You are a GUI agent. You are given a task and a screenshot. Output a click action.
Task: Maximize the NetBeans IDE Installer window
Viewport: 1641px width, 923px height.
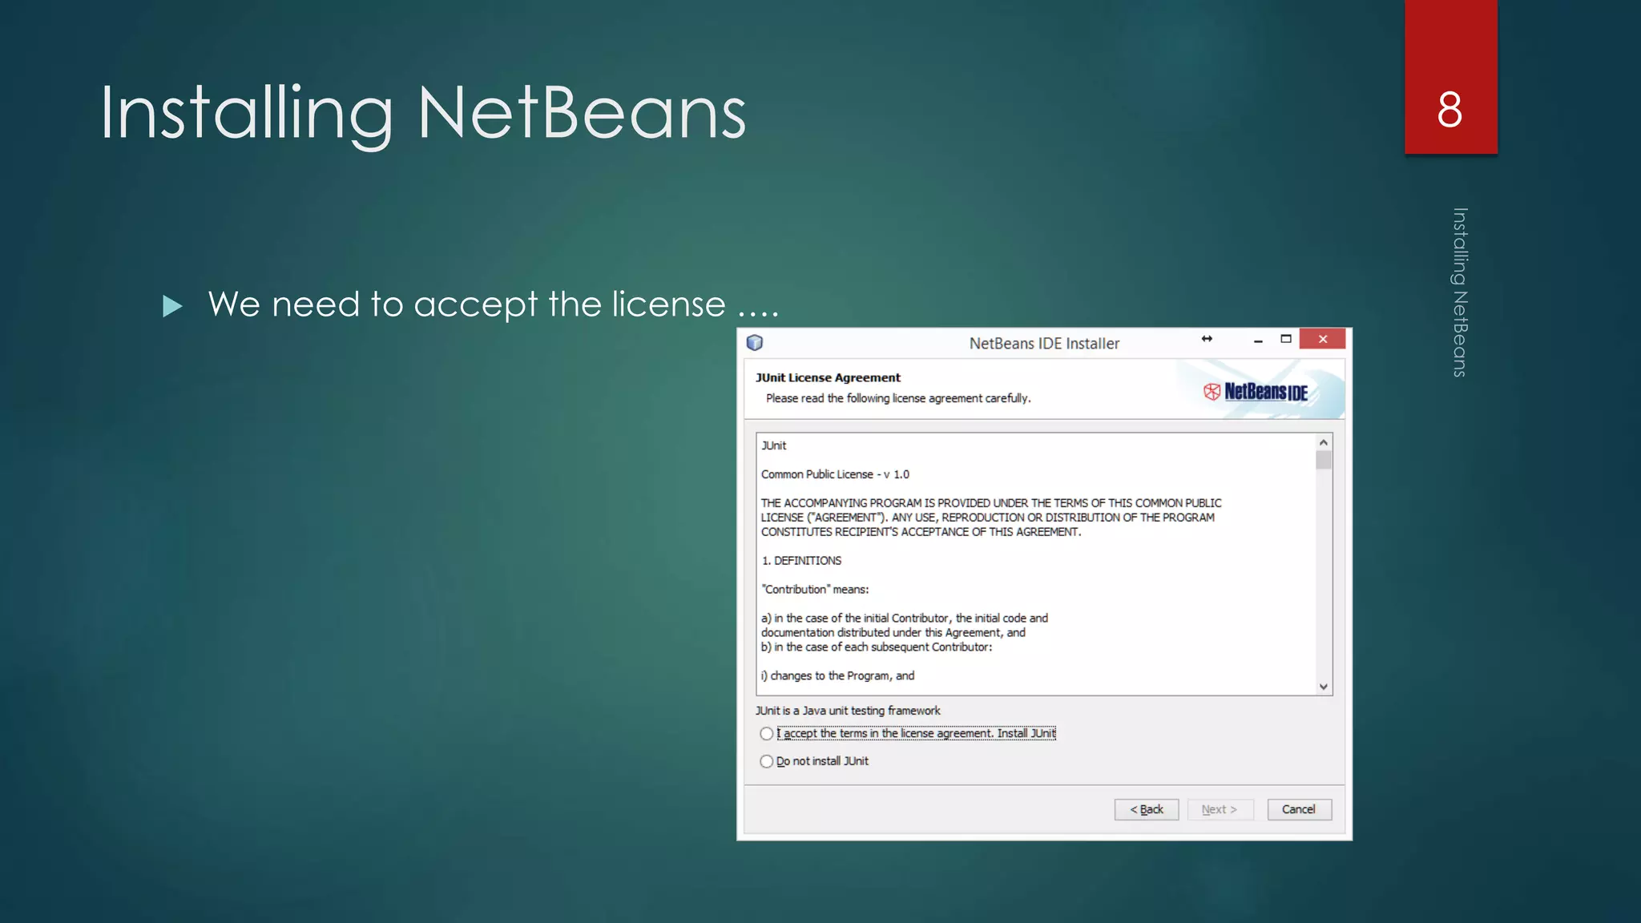pyautogui.click(x=1286, y=339)
